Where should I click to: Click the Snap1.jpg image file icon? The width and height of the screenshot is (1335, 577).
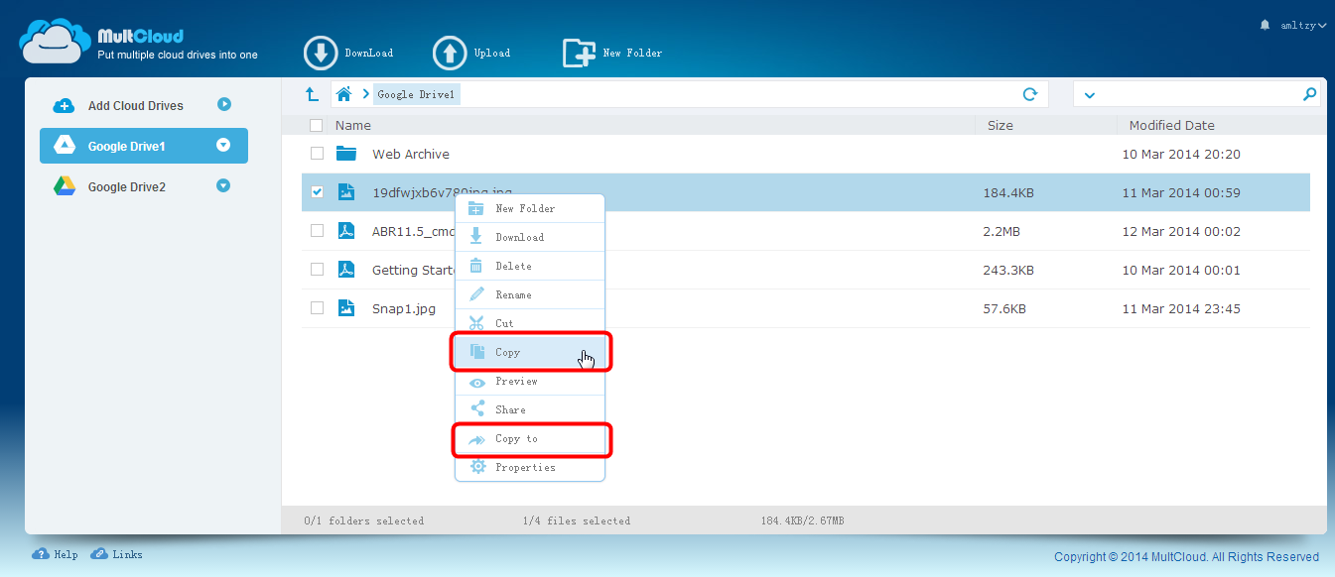(x=345, y=308)
